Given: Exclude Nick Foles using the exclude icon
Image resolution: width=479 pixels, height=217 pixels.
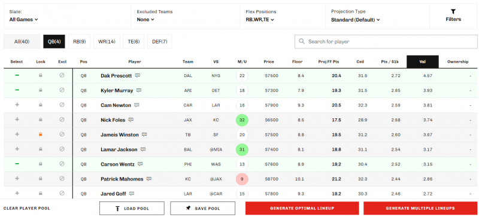Looking at the screenshot, I should (62, 120).
